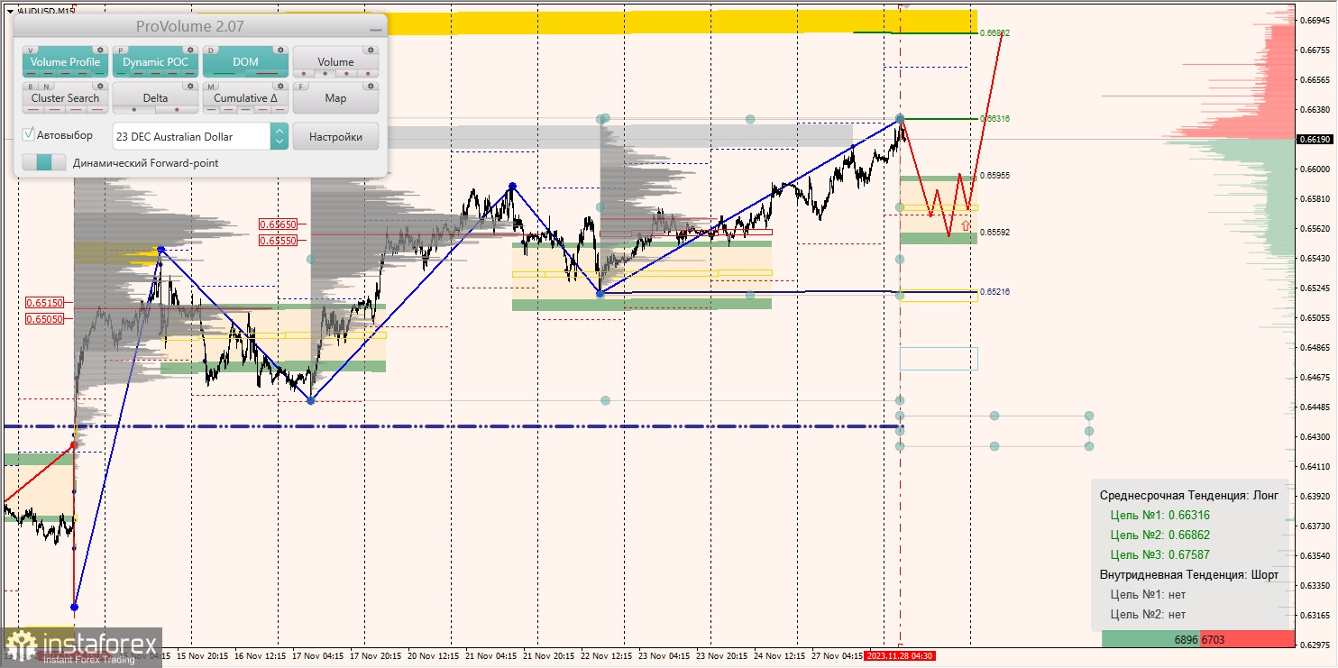Click the AUDUSD.M15 chart title

[x=46, y=11]
